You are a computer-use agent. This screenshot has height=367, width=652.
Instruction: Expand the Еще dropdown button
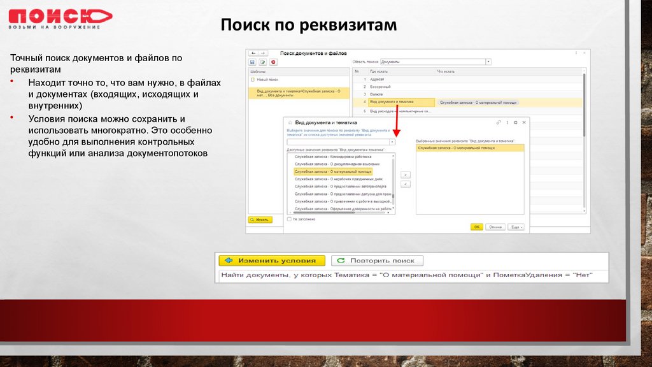(516, 227)
